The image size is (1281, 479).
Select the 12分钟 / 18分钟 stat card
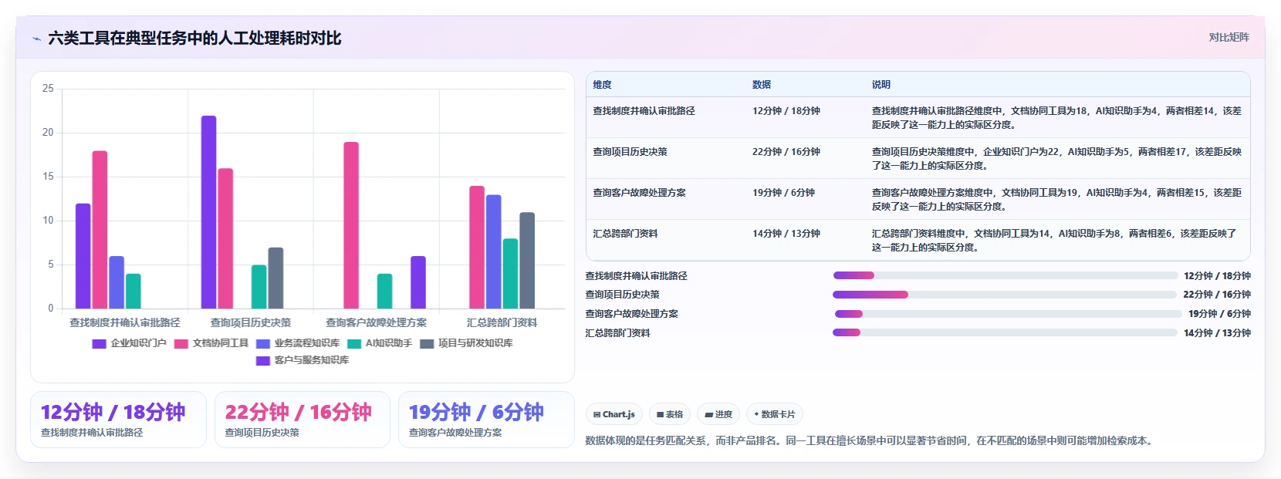click(x=118, y=420)
